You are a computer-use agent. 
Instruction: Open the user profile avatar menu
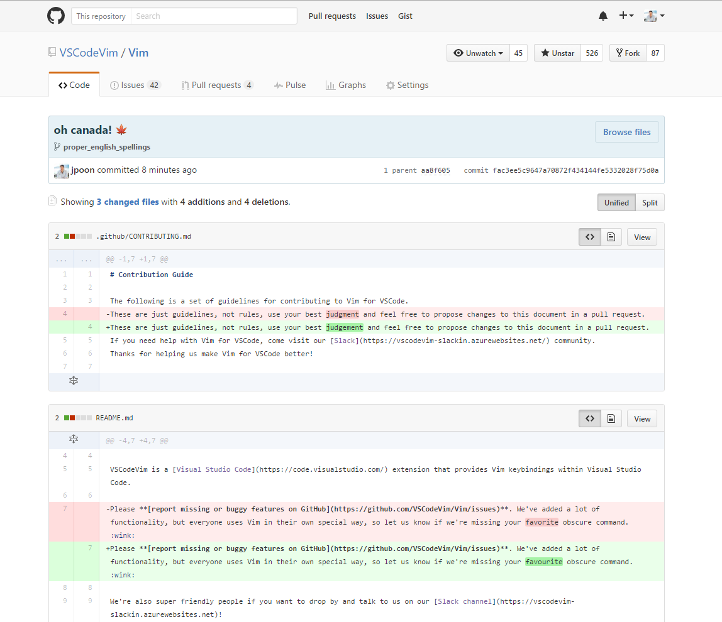(654, 16)
